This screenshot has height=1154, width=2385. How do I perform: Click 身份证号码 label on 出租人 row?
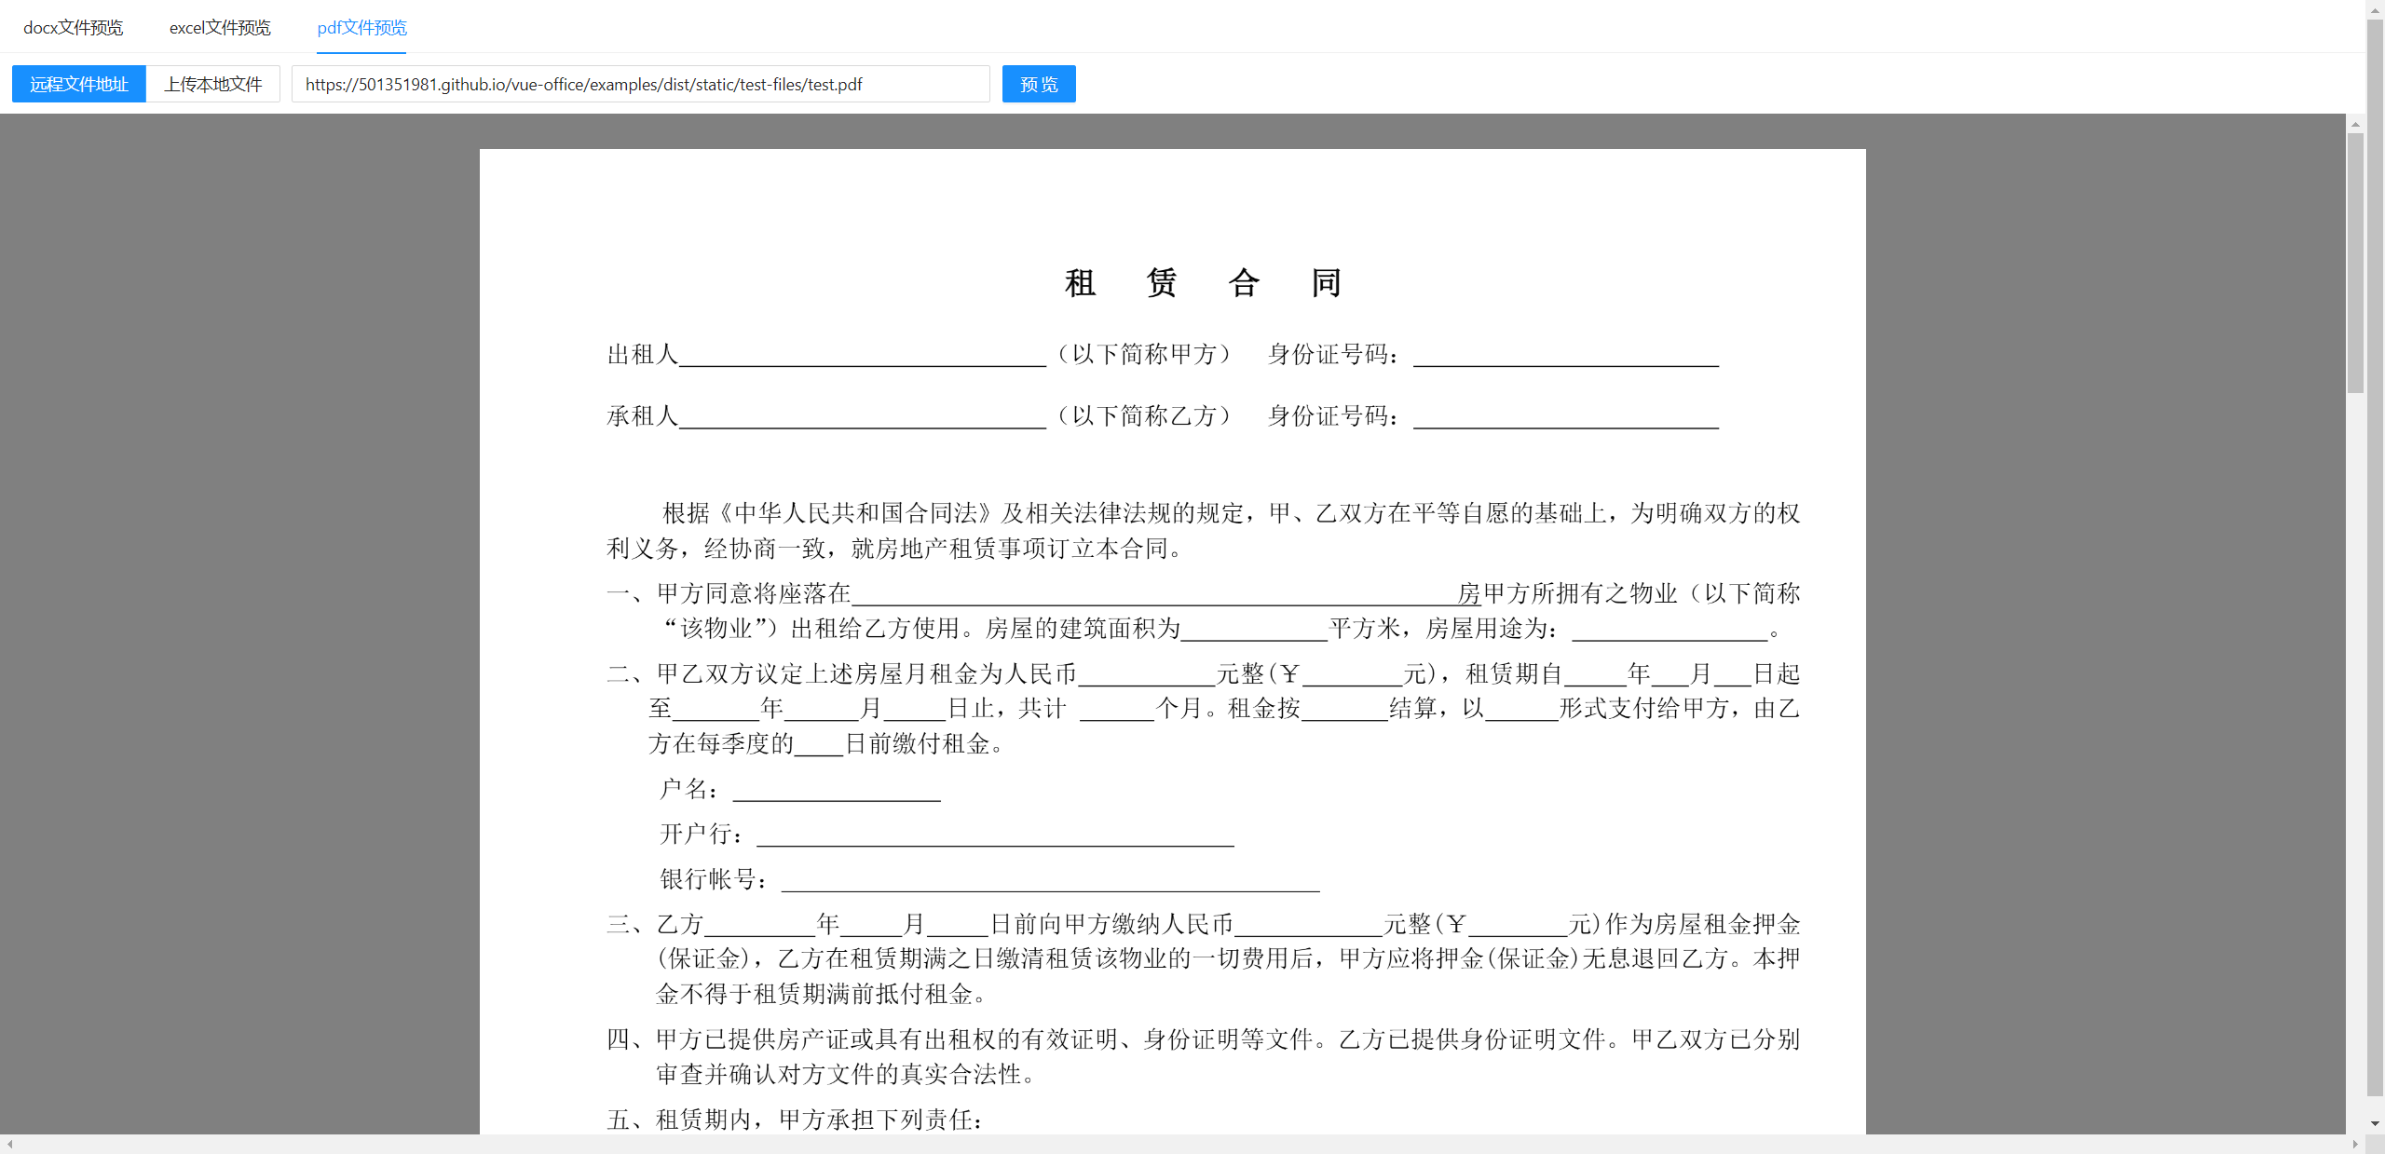[x=1332, y=354]
